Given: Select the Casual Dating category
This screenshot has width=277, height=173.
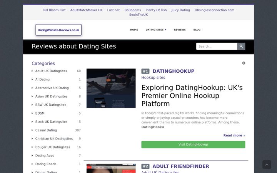Looking at the screenshot, I should click(46, 130).
